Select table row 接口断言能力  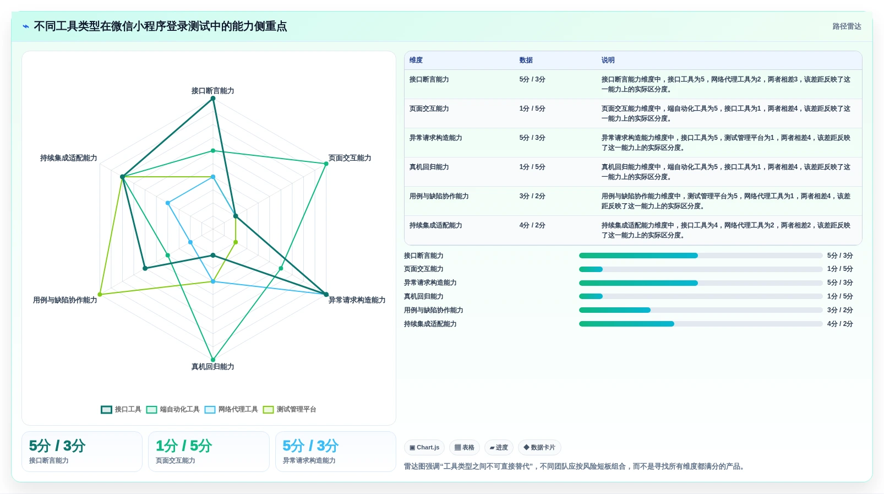click(633, 84)
